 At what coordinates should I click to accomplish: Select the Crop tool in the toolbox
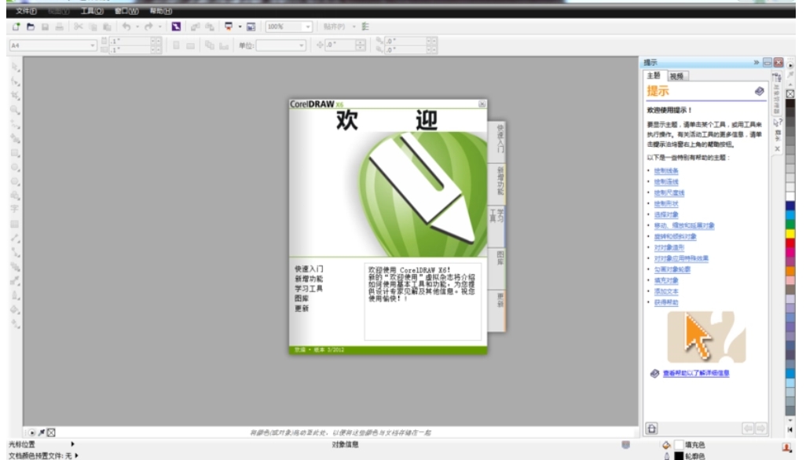point(16,96)
